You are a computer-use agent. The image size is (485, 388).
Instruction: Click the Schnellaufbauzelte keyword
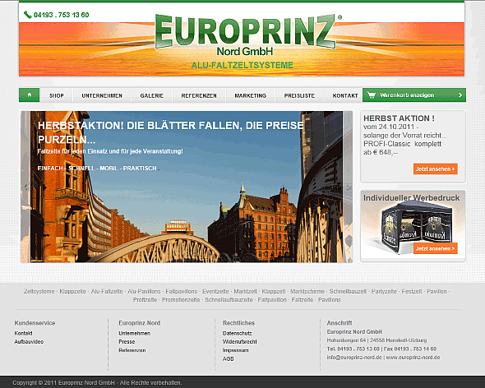(x=229, y=300)
